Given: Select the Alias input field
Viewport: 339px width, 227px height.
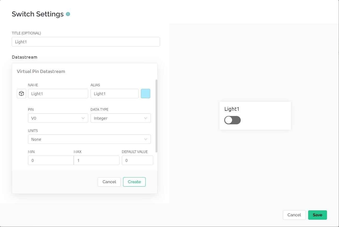Looking at the screenshot, I should [x=114, y=94].
